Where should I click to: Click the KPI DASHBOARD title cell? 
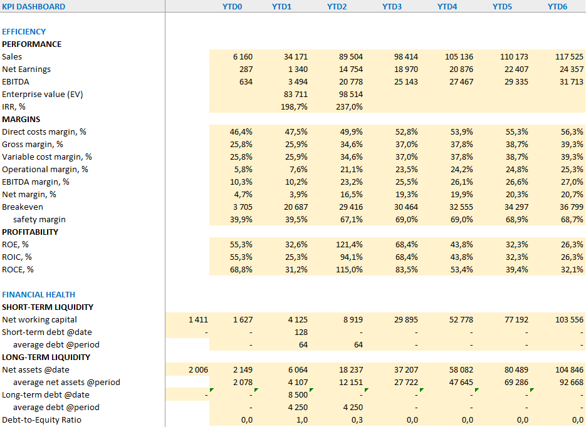(x=33, y=6)
